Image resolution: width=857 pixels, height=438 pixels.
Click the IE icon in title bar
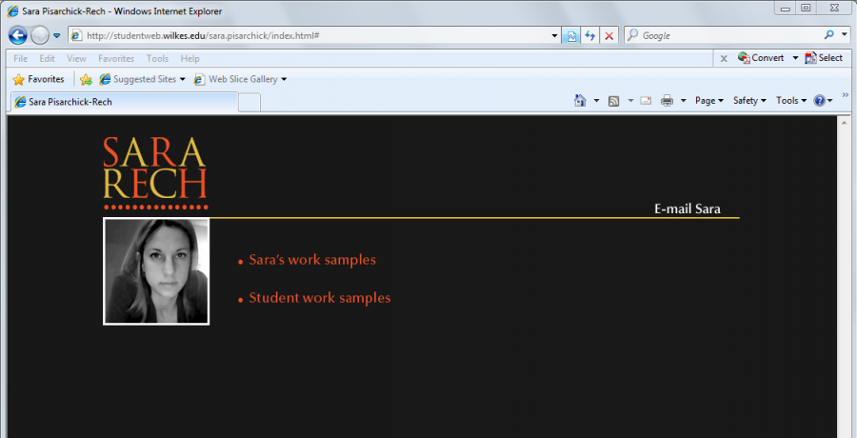pyautogui.click(x=12, y=10)
